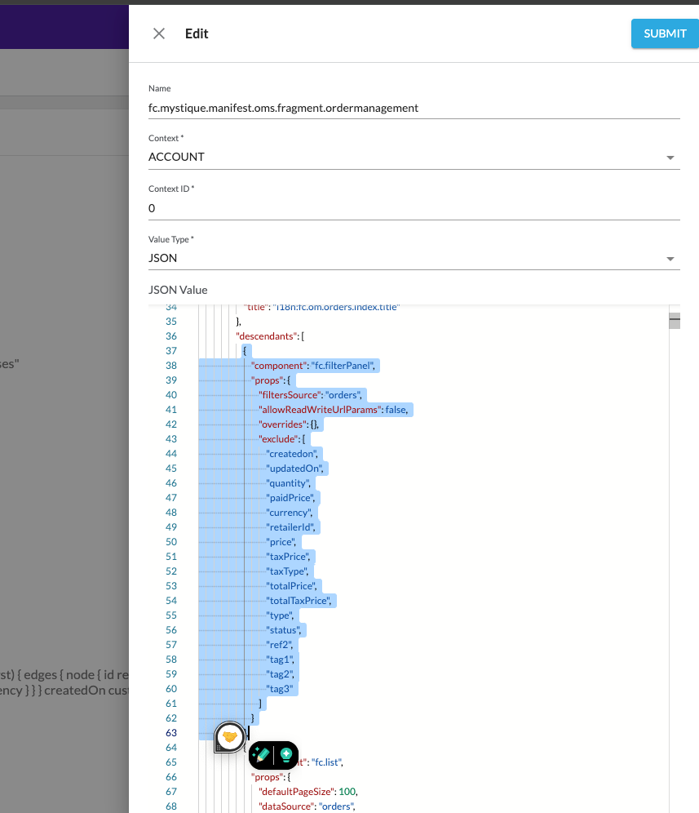Click line number 36 in gutter

click(x=170, y=336)
